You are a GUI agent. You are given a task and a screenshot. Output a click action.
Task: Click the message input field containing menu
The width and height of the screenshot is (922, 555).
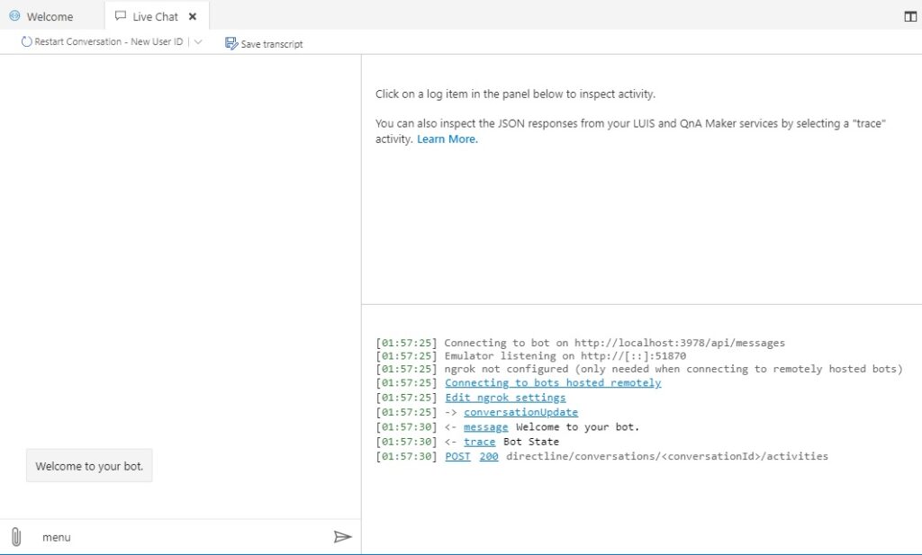(180, 537)
